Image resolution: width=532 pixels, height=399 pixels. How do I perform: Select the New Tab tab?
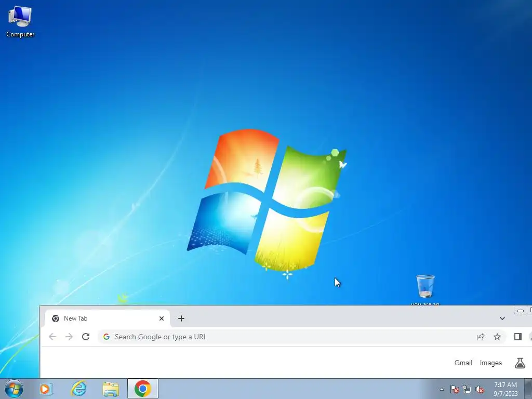(x=108, y=318)
